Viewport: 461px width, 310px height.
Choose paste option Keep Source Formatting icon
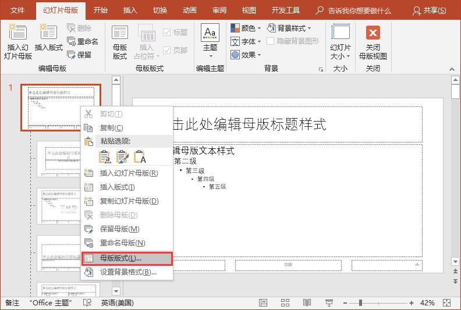(122, 157)
